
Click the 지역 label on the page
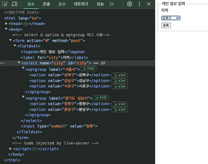164,10
